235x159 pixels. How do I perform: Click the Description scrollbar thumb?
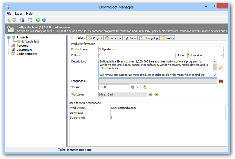coord(214,67)
